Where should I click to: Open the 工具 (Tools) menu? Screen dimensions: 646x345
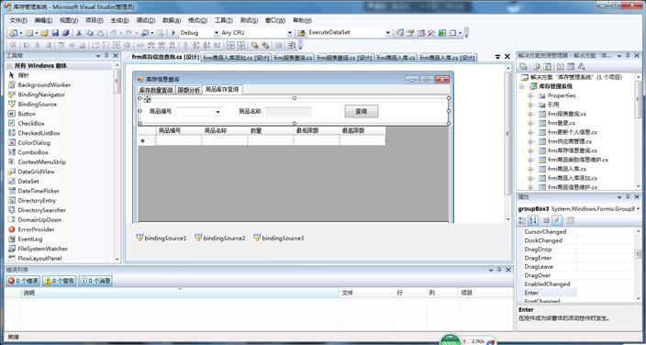(223, 20)
